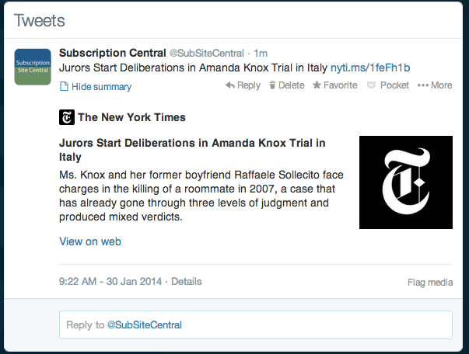Click the View on web link
The height and width of the screenshot is (354, 469).
(90, 241)
